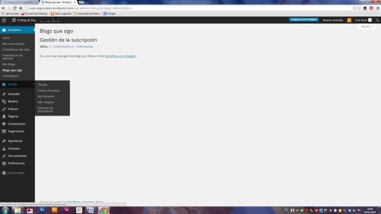Screen dimensions: 381x214
Task: Click the browser address bar URL
Action: (81, 8)
